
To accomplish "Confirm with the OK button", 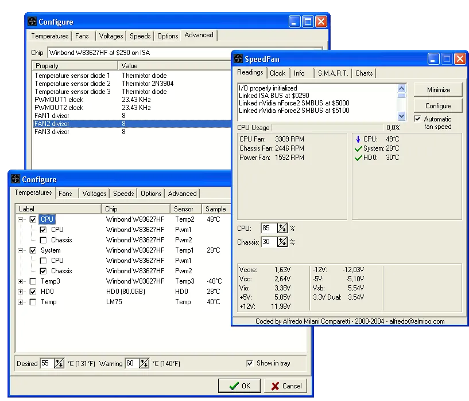I will (239, 386).
